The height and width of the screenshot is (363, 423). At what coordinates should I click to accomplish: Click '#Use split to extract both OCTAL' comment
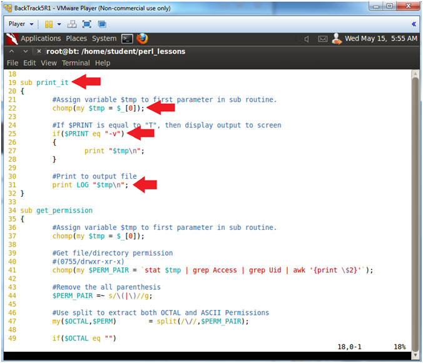[161, 313]
